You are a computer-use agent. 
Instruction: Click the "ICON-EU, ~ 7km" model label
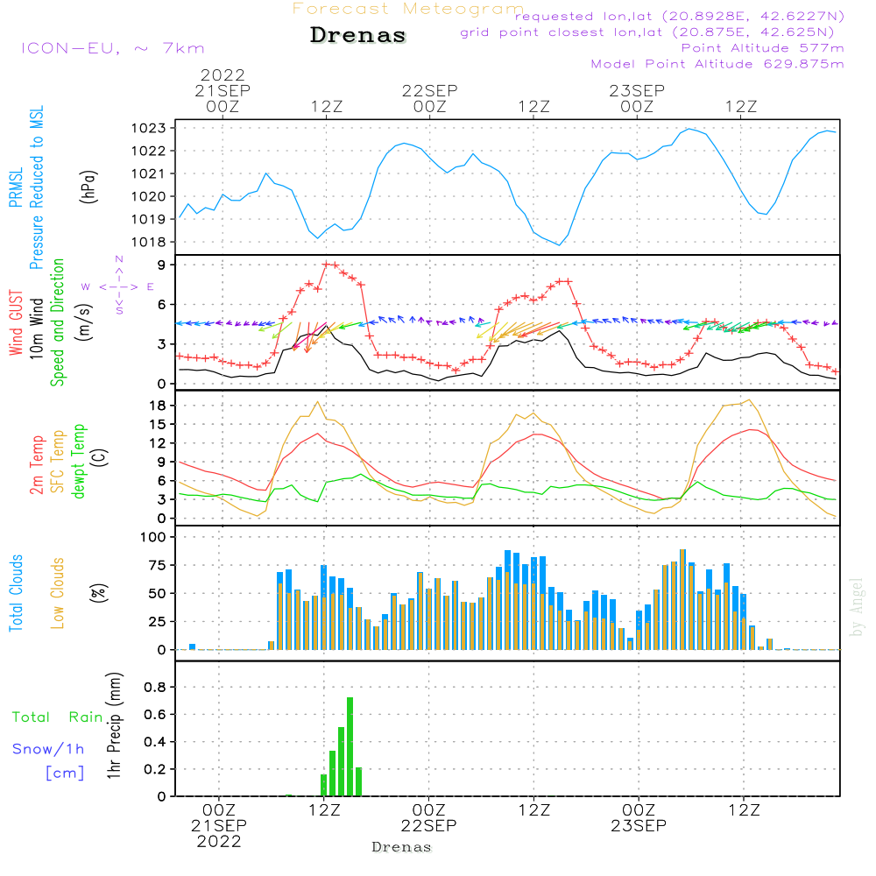113,48
